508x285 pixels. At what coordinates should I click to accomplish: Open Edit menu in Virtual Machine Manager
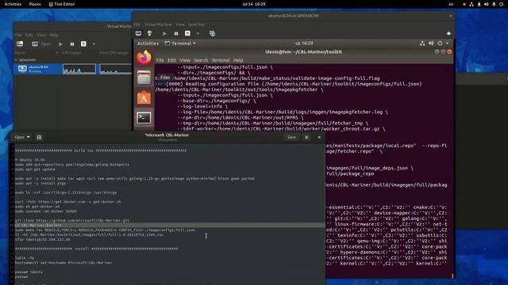29,35
